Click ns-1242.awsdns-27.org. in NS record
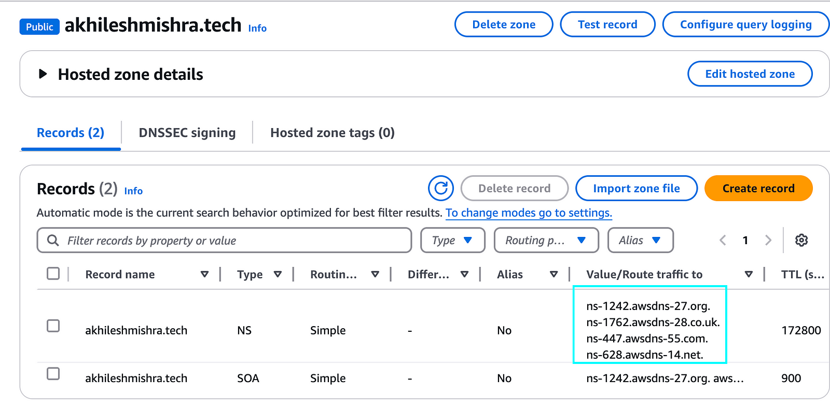 648,306
